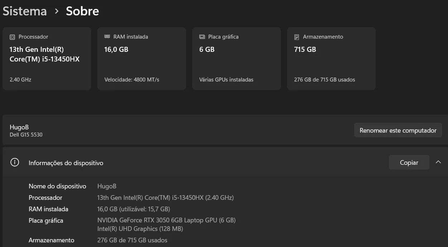
Task: Click the Dell G15 5530 model text
Action: click(x=26, y=135)
